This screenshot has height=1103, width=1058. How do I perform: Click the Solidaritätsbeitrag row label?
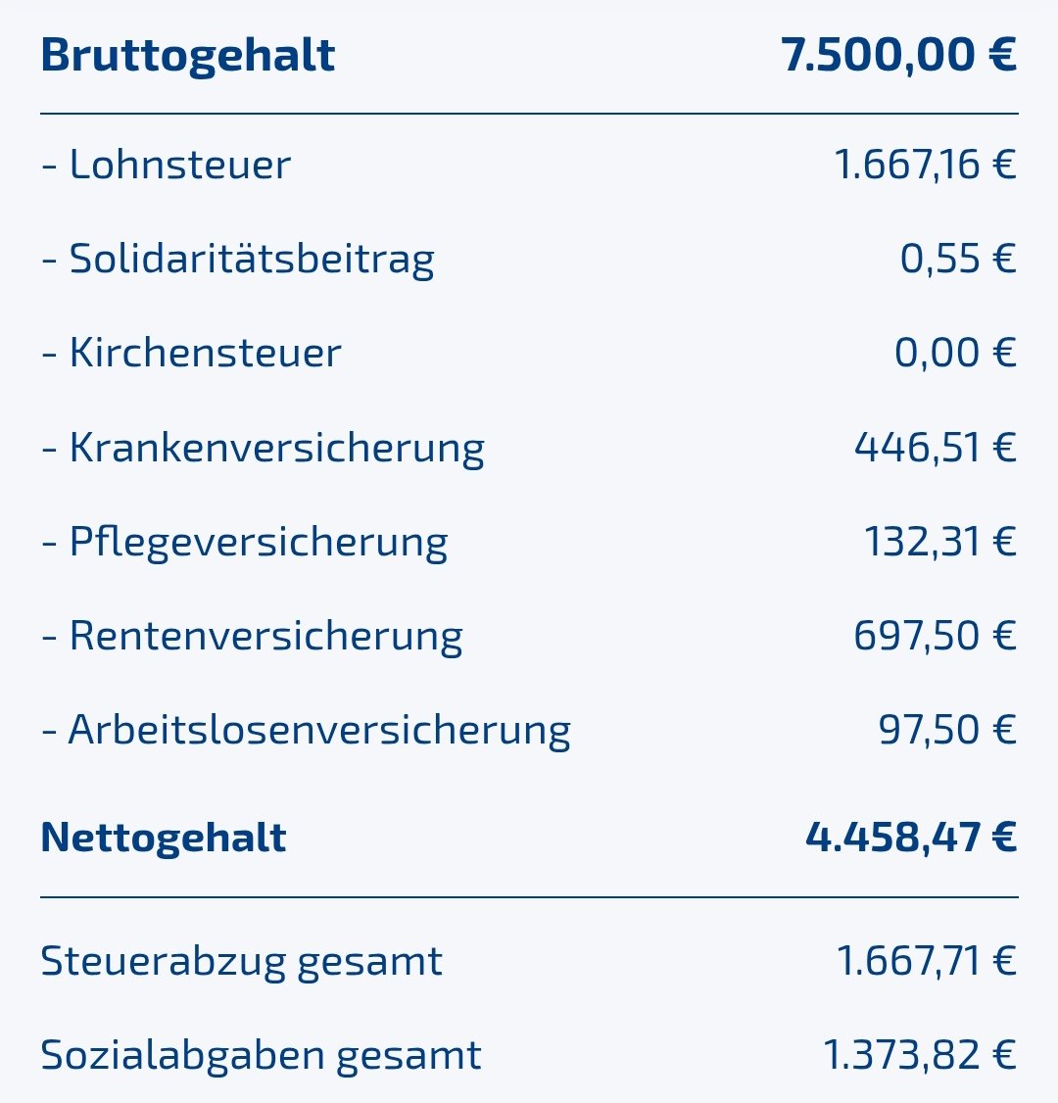238,259
